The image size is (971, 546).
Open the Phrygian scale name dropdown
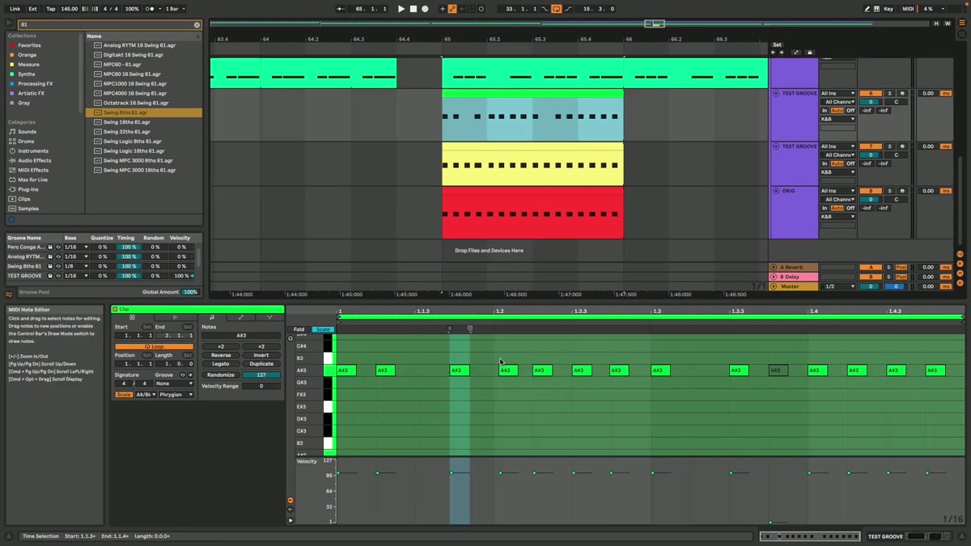click(176, 395)
